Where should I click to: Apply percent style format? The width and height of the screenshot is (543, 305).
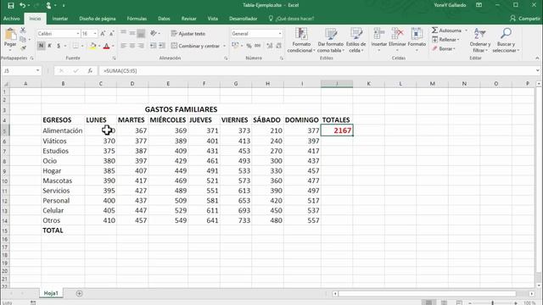249,46
